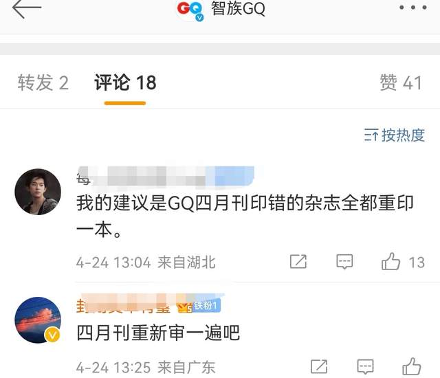Tap the 铁粉1 fan badge
Image resolution: width=440 pixels, height=378 pixels.
click(206, 305)
